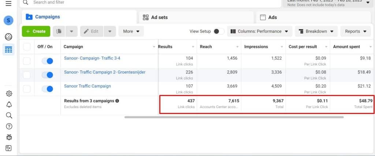Image resolution: width=375 pixels, height=156 pixels.
Task: Open the Cost per result column arrow
Action: click(x=326, y=47)
